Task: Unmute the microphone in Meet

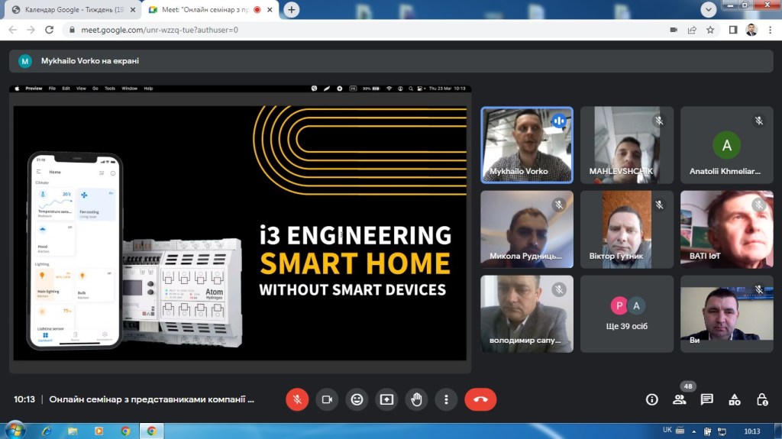Action: pyautogui.click(x=297, y=399)
